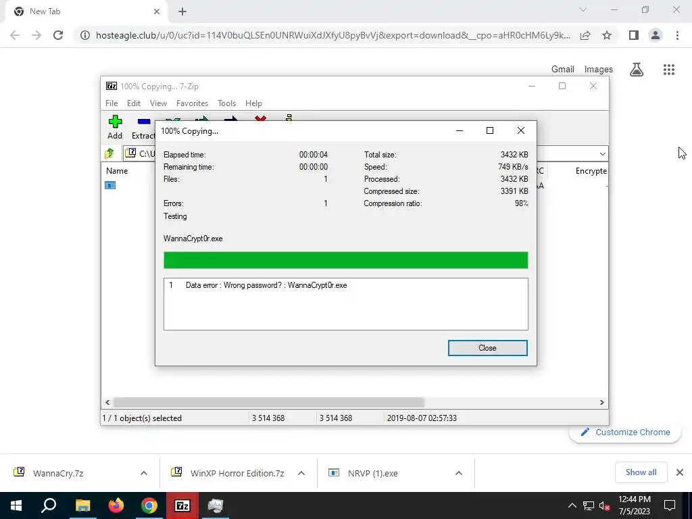692x519 pixels.
Task: Open the WannaCry.7z downloaded file
Action: pos(58,473)
